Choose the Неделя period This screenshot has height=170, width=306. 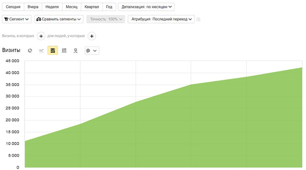click(x=52, y=7)
